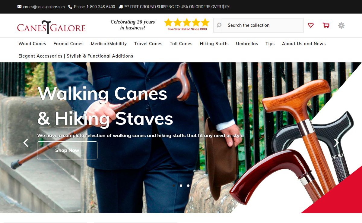The image size is (362, 223).
Task: Click the five star rating badge
Action: pyautogui.click(x=187, y=25)
